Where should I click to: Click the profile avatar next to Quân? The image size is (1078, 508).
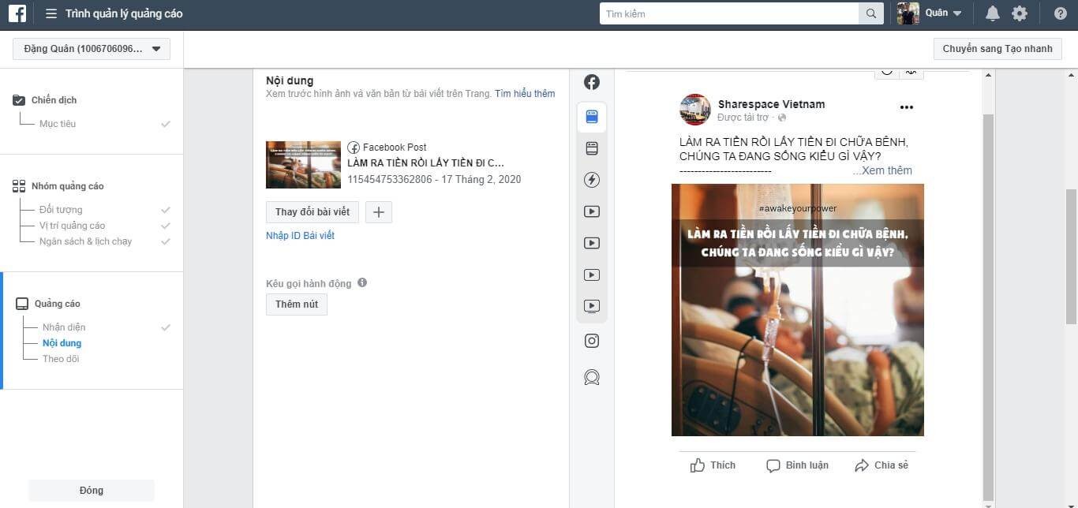[x=908, y=13]
